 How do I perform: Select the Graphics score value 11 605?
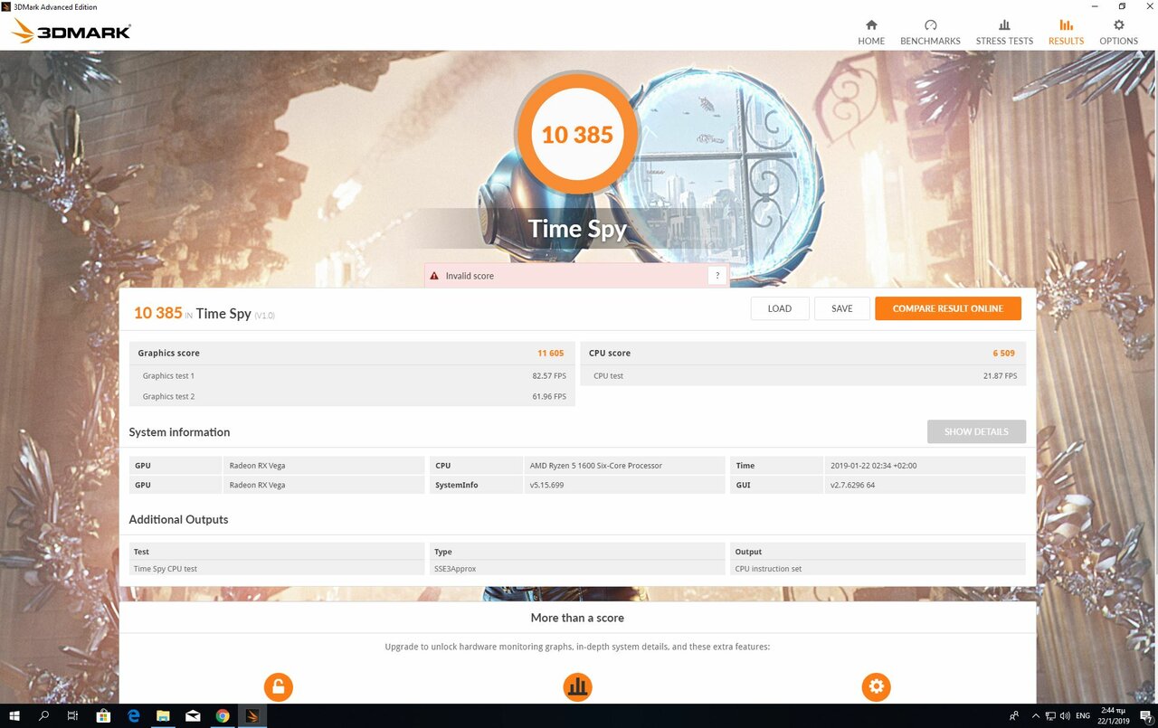(551, 354)
